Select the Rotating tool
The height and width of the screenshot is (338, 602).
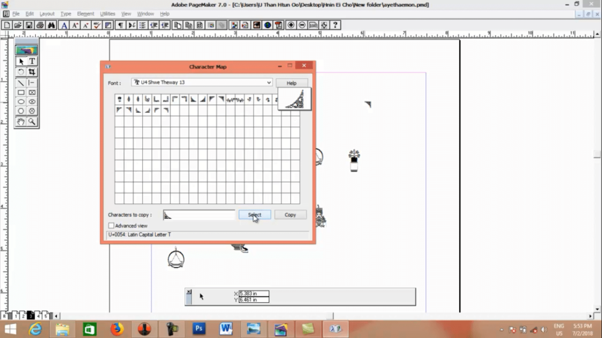pyautogui.click(x=21, y=72)
